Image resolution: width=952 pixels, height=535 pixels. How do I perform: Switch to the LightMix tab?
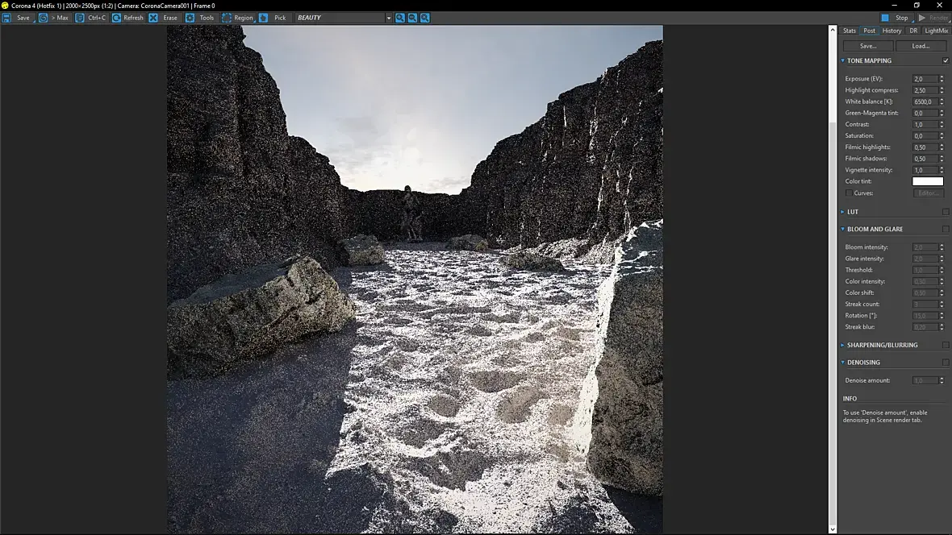(936, 31)
